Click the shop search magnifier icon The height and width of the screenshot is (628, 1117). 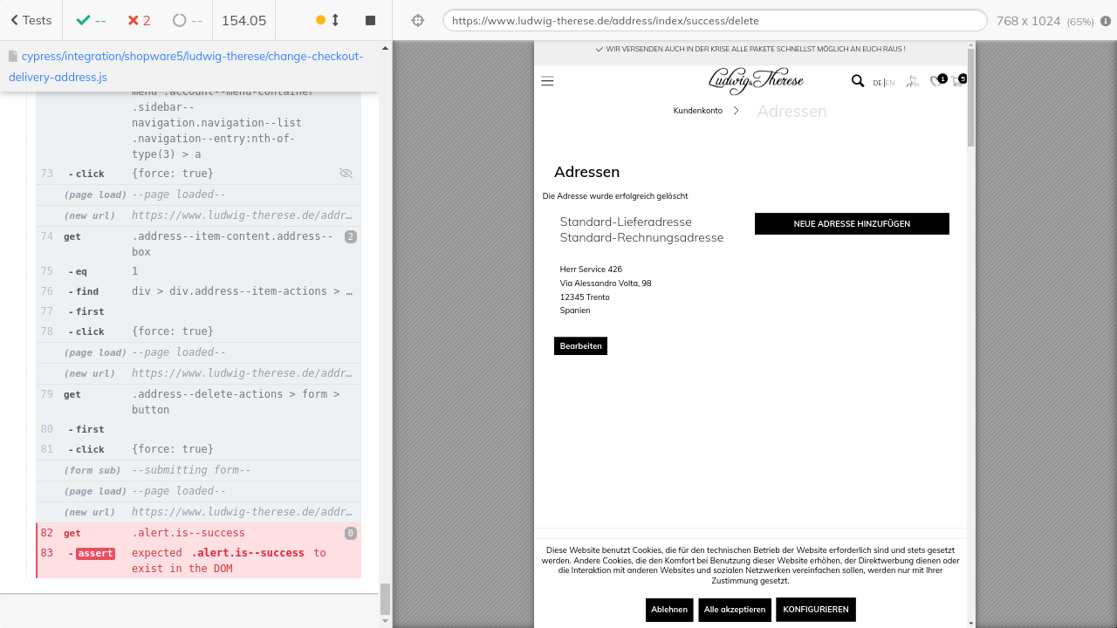point(857,81)
